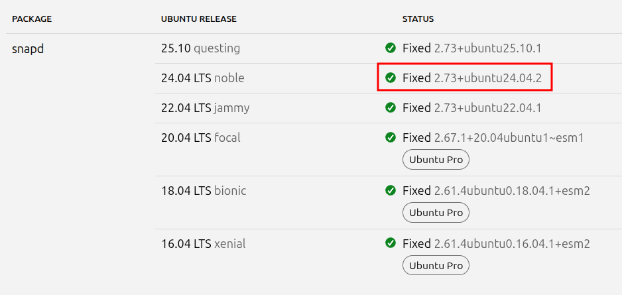Click the 2.67.1+20.04ubuntu1~esm1 version text

point(509,137)
